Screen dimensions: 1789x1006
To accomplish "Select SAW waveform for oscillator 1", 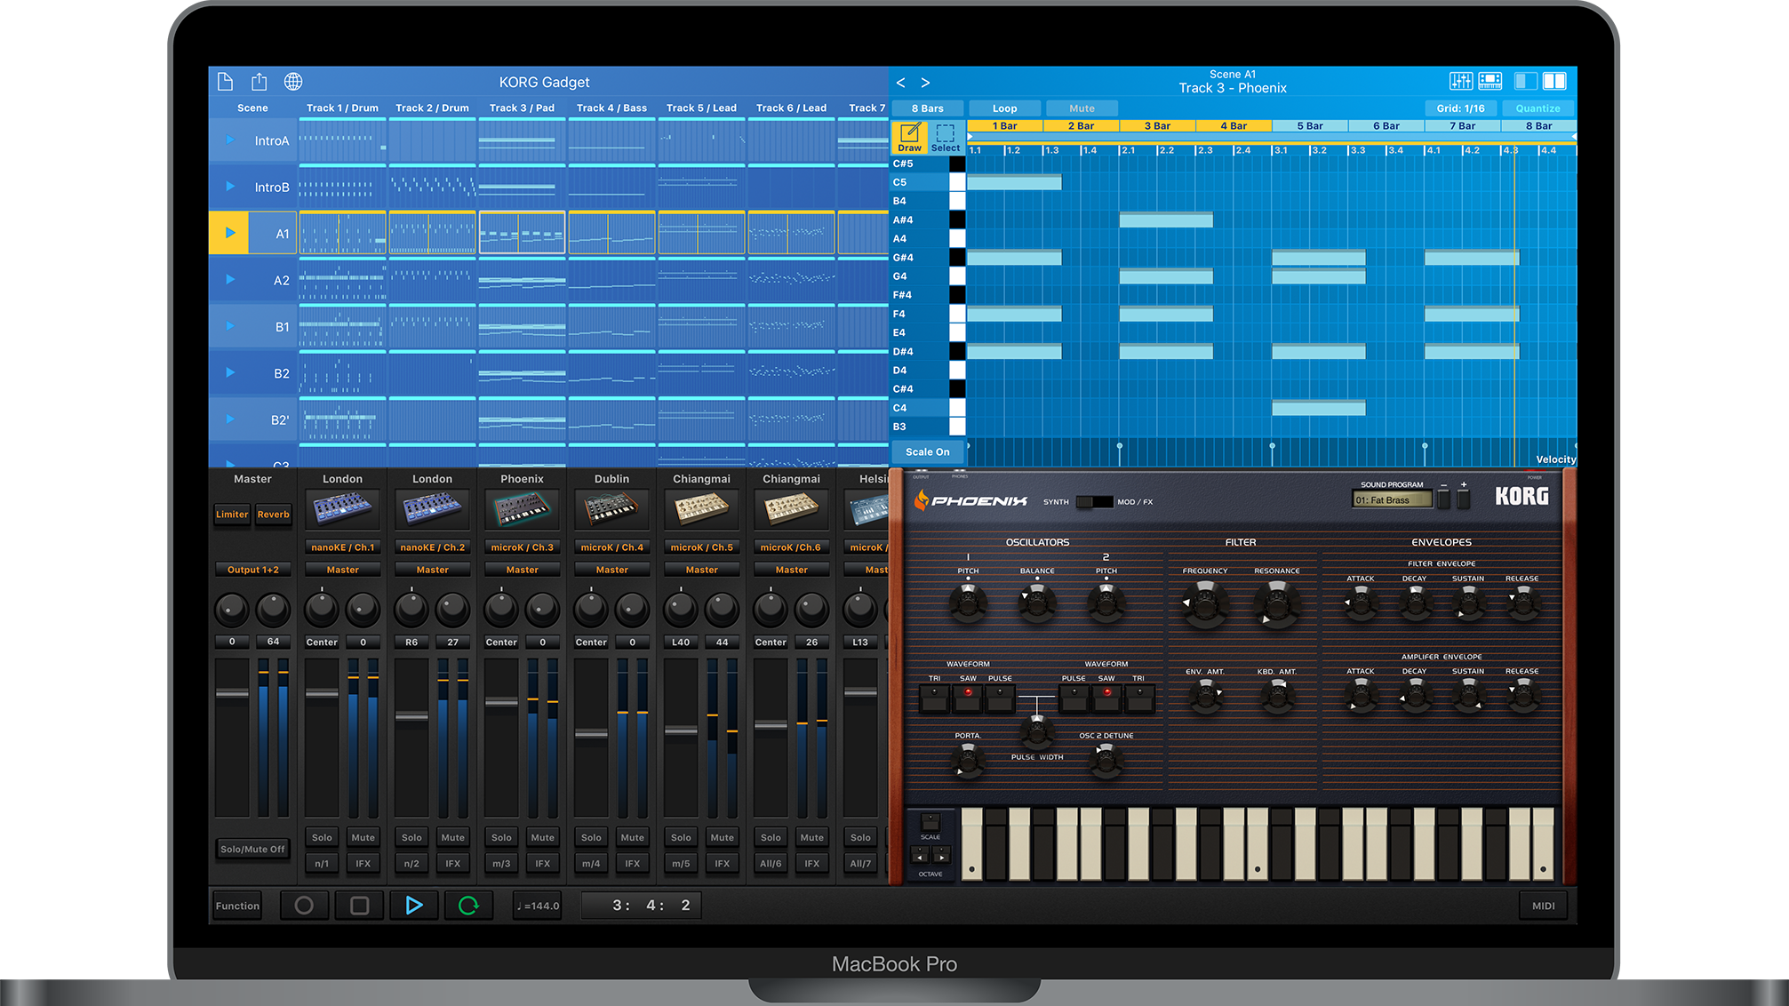I will [968, 699].
